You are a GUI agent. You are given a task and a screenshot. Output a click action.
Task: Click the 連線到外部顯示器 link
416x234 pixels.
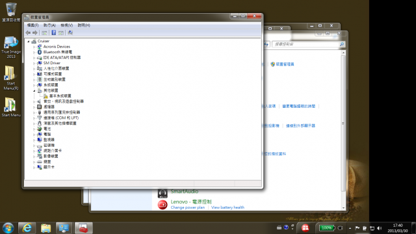point(300,125)
